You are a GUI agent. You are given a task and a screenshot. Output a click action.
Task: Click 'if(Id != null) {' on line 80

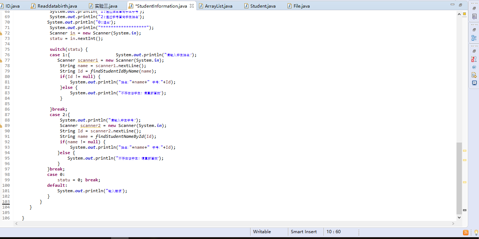[x=80, y=77]
